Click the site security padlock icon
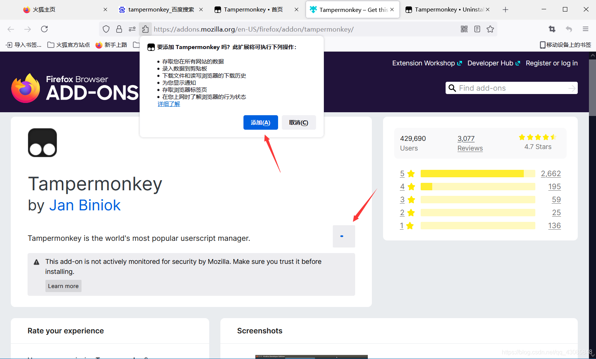This screenshot has width=596, height=359. [x=119, y=29]
